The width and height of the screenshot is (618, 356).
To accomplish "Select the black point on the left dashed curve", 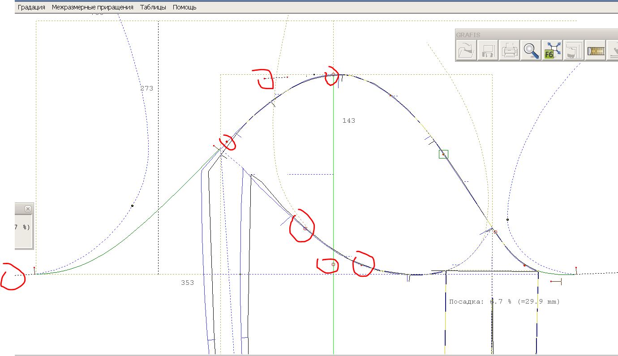I will [132, 206].
